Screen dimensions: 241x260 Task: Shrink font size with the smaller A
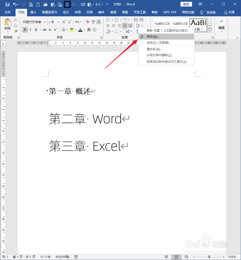pos(70,22)
